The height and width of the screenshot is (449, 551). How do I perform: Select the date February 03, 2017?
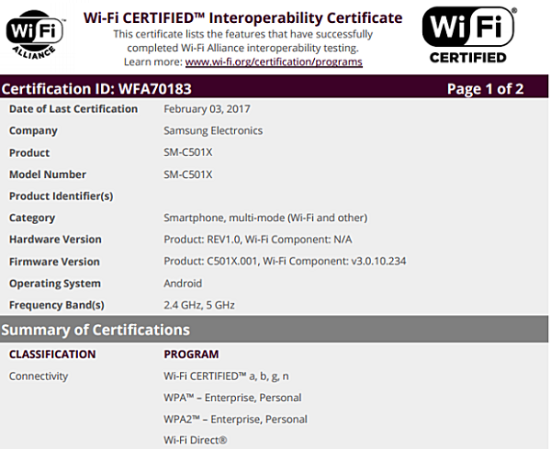click(x=207, y=109)
